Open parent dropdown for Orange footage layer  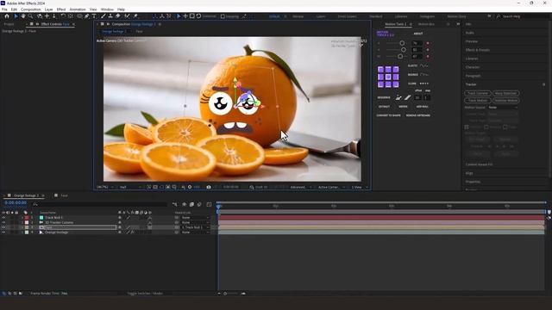tap(196, 232)
